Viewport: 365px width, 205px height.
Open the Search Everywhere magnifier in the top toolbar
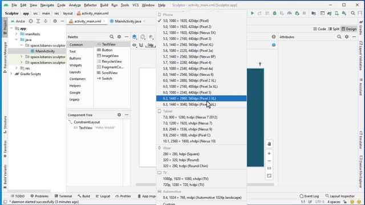353,13
